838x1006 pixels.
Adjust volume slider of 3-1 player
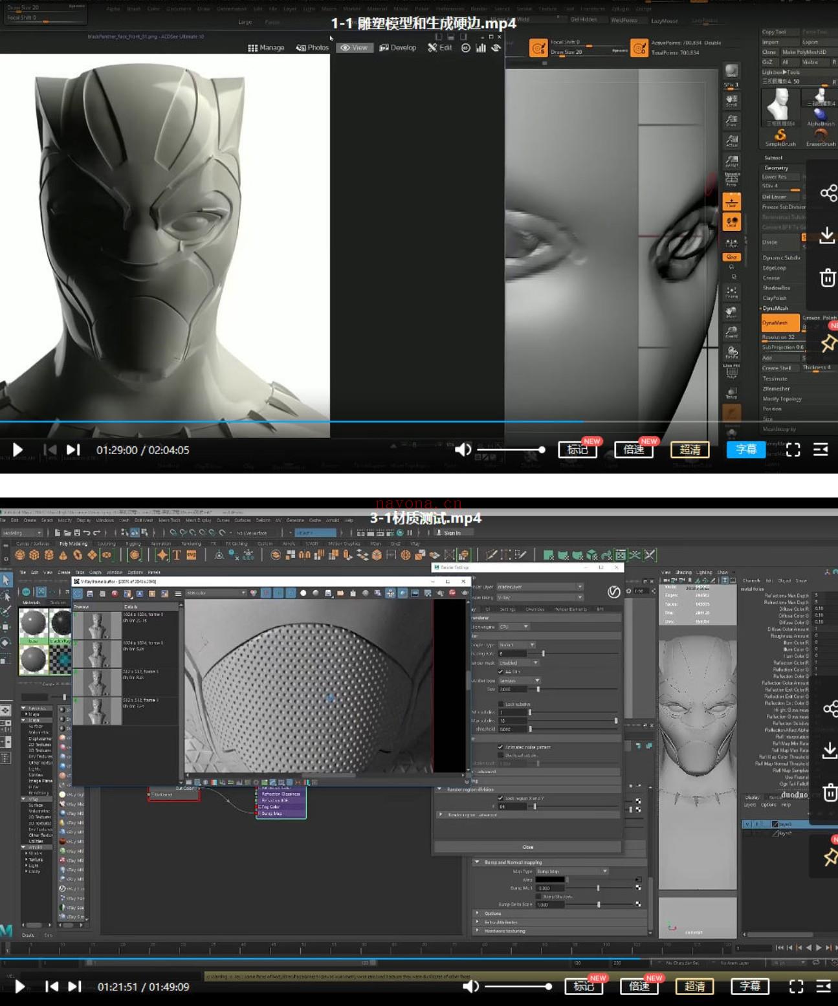pos(518,986)
